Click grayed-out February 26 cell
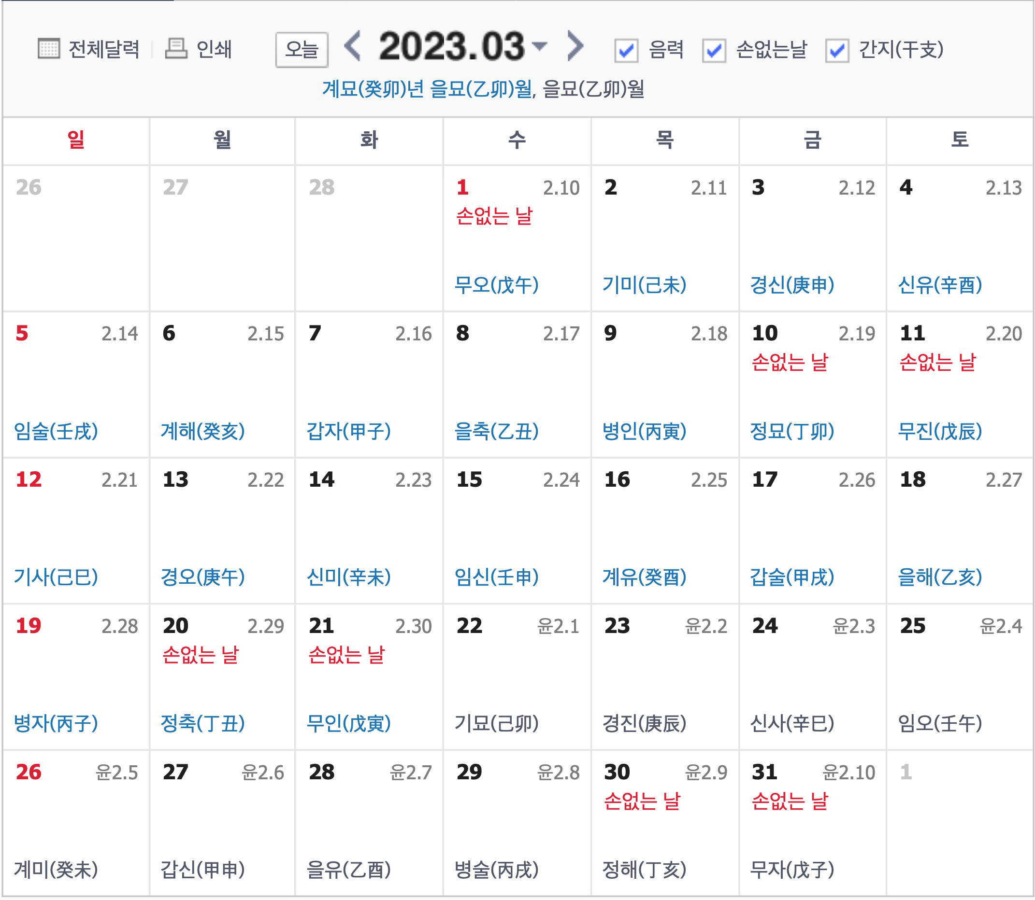 pos(29,187)
